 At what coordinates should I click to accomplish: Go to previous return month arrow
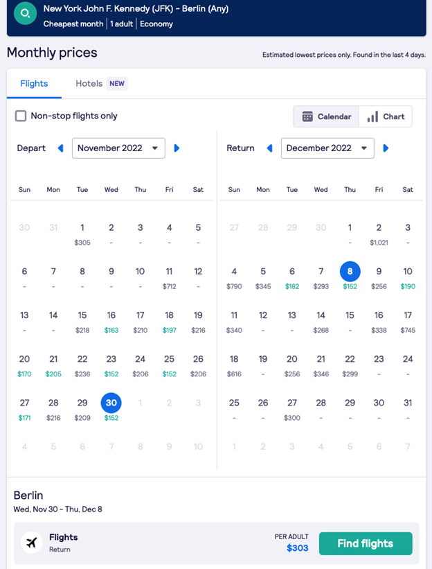click(x=269, y=148)
